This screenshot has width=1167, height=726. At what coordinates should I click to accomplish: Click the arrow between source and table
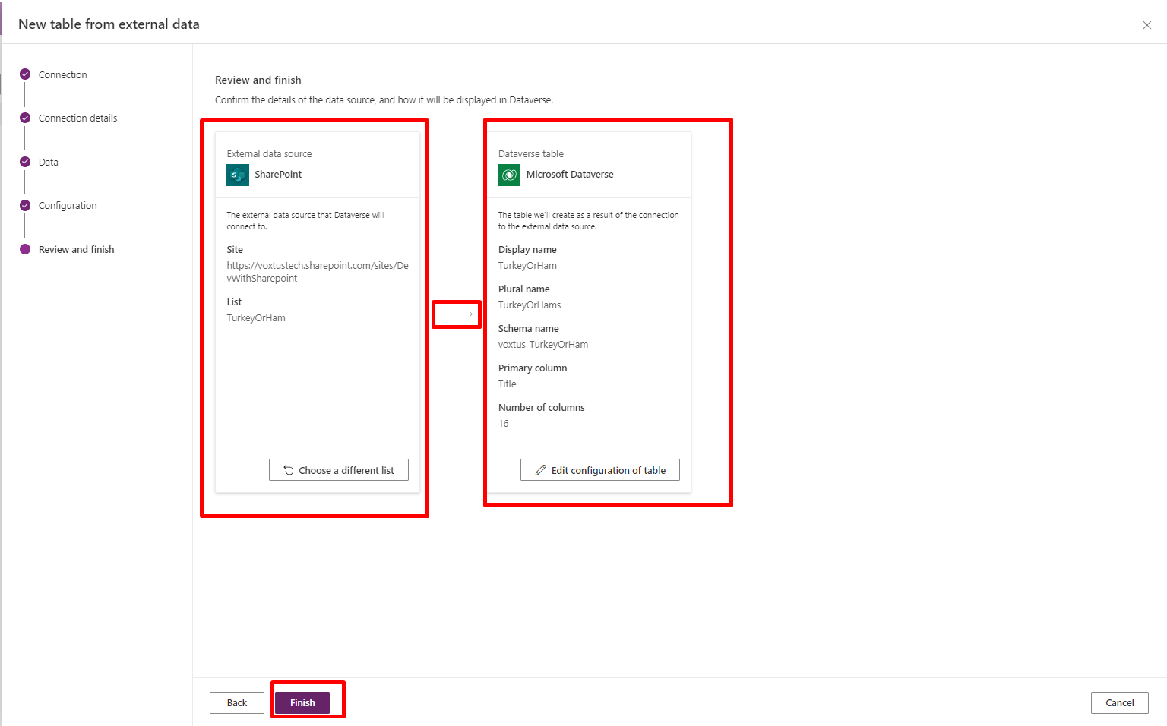455,314
